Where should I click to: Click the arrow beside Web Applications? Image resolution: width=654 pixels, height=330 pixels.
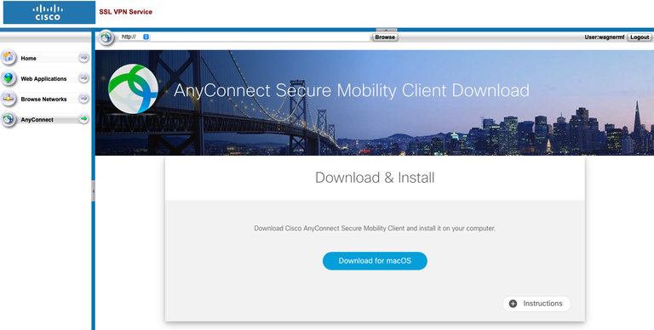click(83, 78)
